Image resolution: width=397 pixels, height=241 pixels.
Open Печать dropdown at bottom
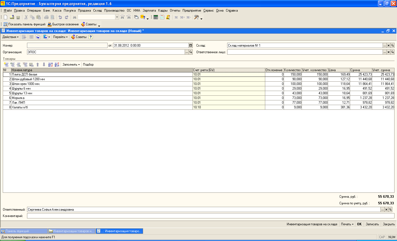tap(347, 224)
